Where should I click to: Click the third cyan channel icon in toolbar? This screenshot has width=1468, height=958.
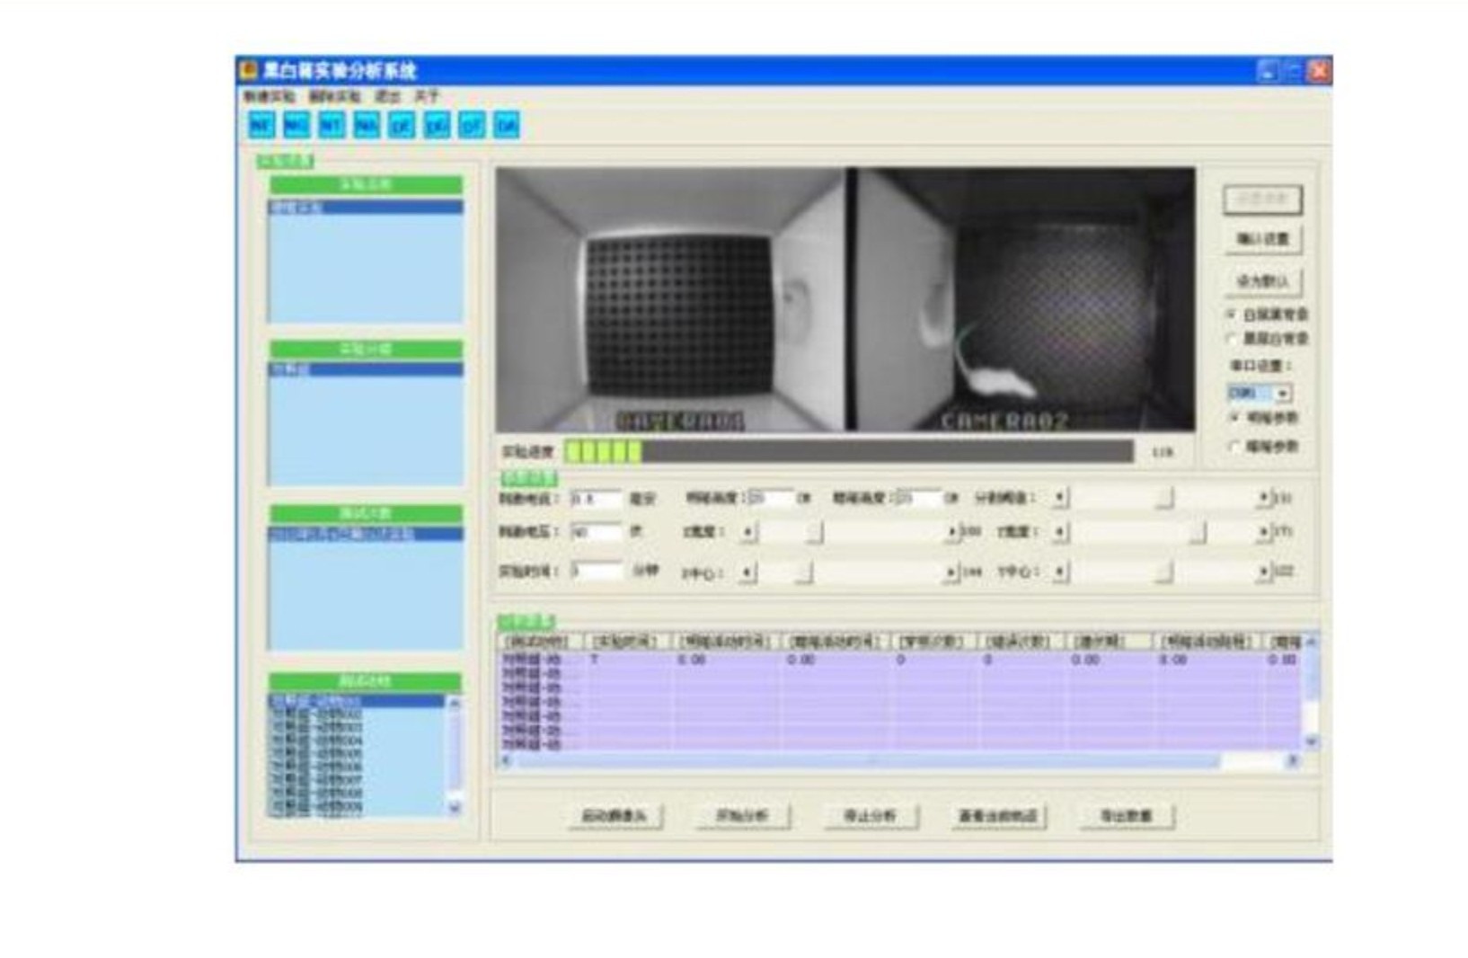click(x=332, y=125)
